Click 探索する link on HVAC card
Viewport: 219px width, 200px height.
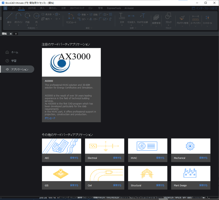pyautogui.click(x=160, y=158)
